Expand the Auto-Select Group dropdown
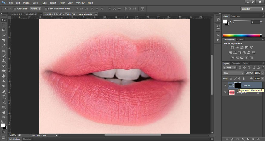The image size is (265, 141). (35, 9)
